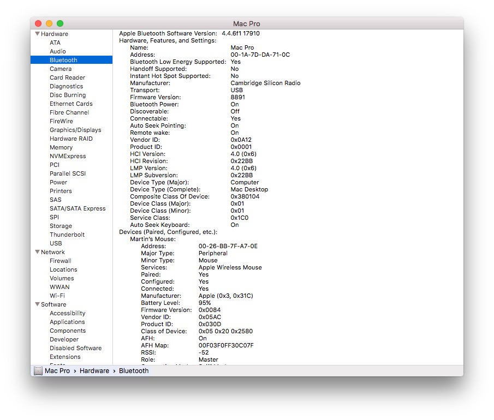Select Diagnostics in the sidebar

(x=67, y=86)
